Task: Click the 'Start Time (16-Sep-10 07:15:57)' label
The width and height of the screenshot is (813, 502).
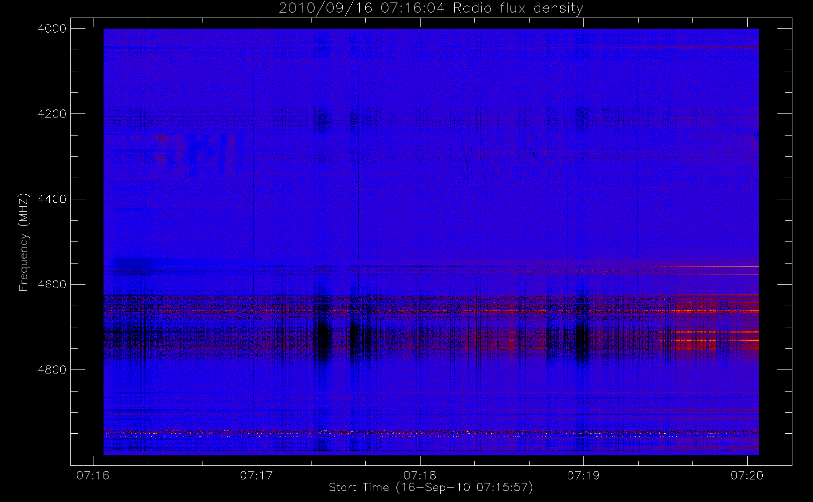Action: click(x=431, y=487)
